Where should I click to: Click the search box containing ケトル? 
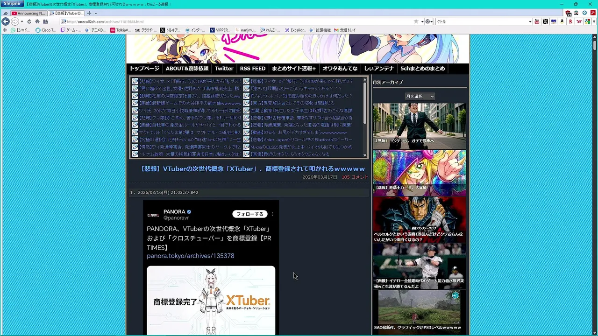click(481, 21)
